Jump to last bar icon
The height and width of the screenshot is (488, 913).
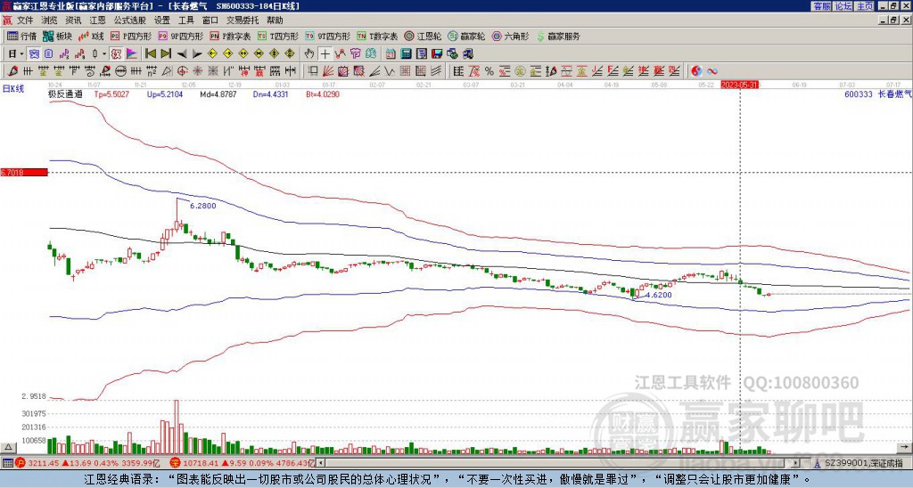[x=166, y=53]
